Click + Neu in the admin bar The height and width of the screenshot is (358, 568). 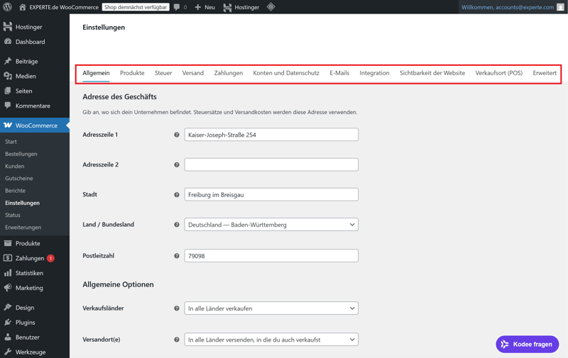click(x=204, y=7)
